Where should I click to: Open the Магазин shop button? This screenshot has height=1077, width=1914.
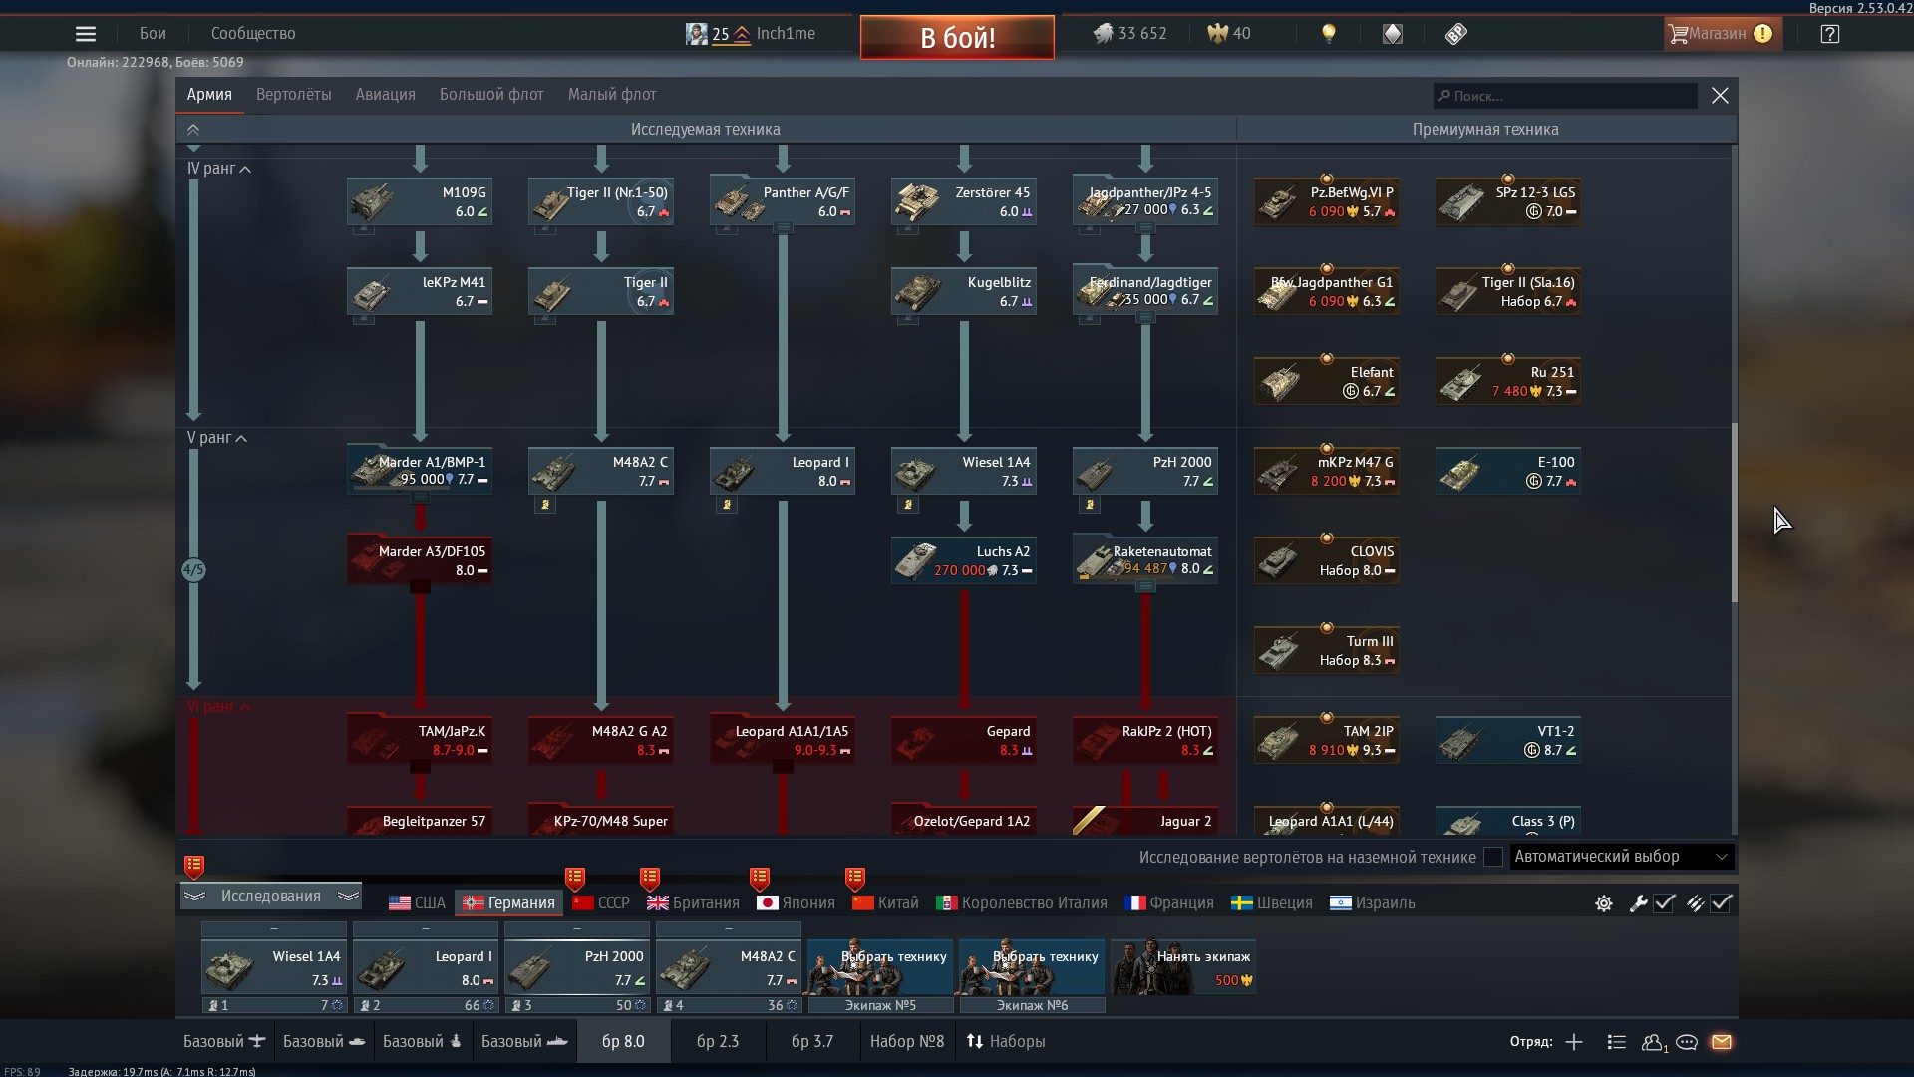tap(1717, 34)
